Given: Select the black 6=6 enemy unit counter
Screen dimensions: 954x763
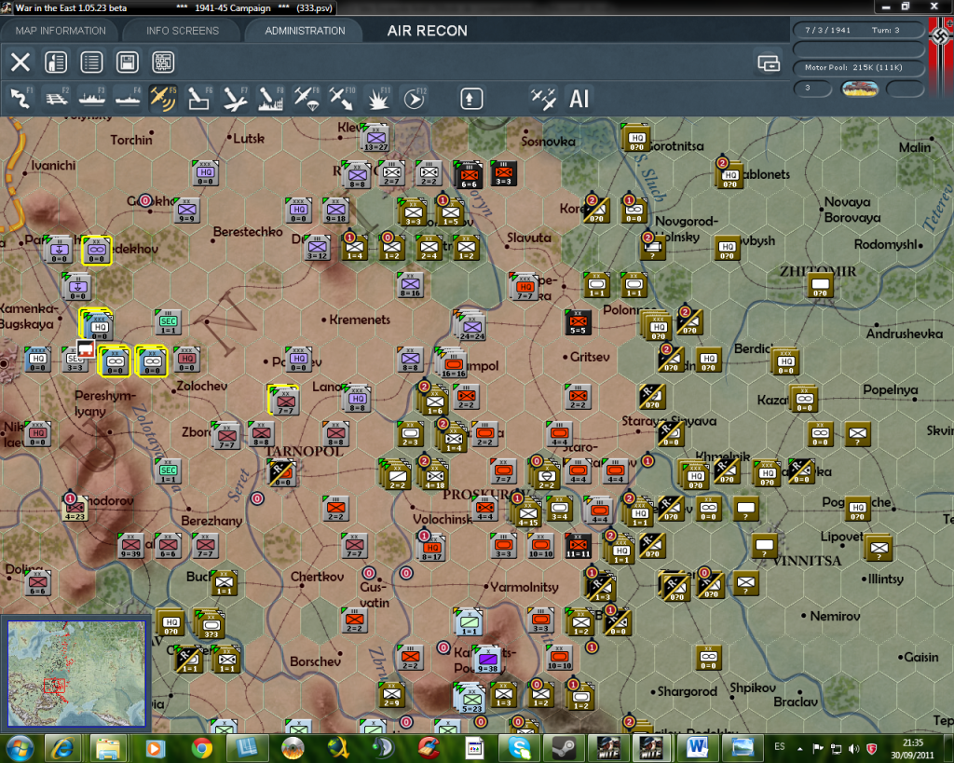Looking at the screenshot, I should [x=468, y=175].
